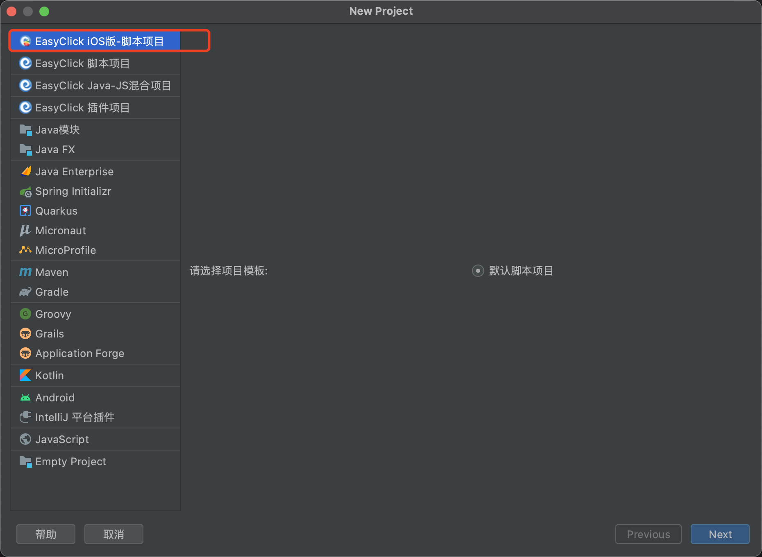Select Kotlin project type
The image size is (762, 557).
click(95, 375)
